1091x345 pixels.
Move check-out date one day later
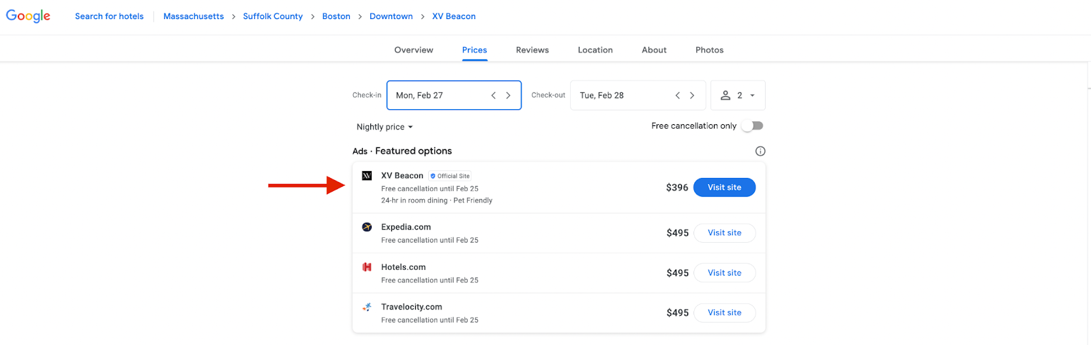pyautogui.click(x=692, y=95)
